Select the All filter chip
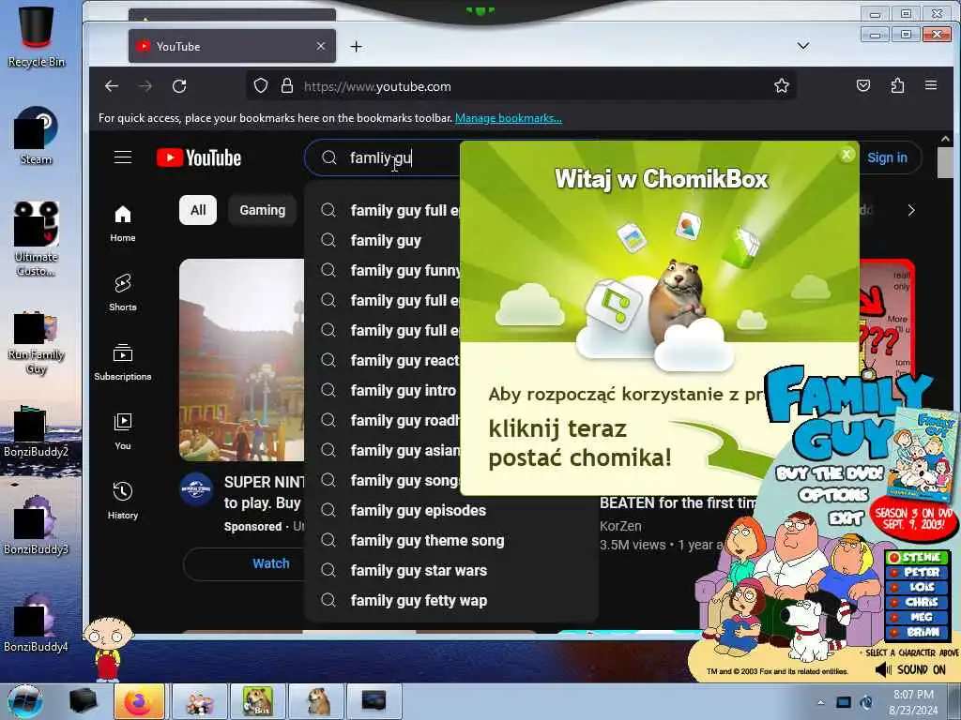 [x=198, y=210]
